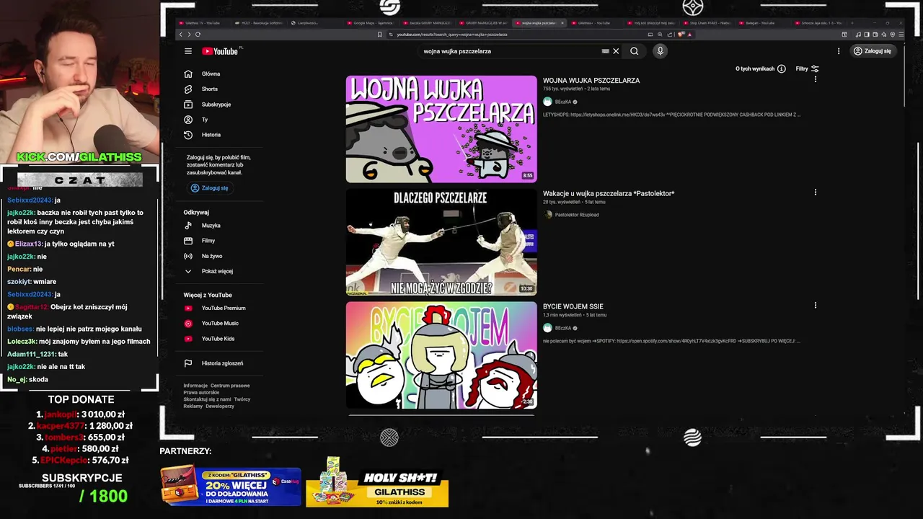923x519 pixels.
Task: Open BEczKA channel under WOJNA WUJKA PSZCZELARZA
Action: [562, 102]
